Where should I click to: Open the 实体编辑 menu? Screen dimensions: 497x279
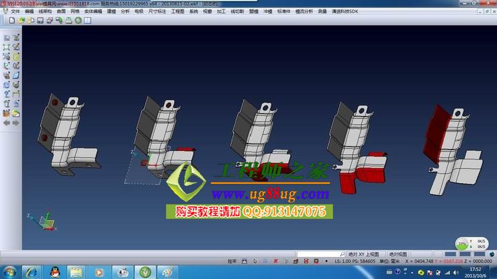(93, 11)
